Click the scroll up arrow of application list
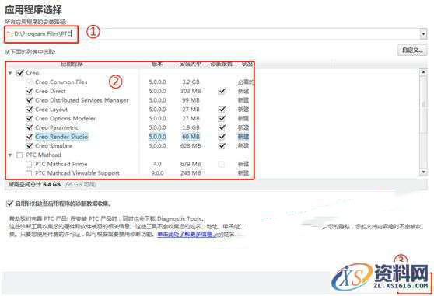434x296 pixels. pyautogui.click(x=423, y=72)
